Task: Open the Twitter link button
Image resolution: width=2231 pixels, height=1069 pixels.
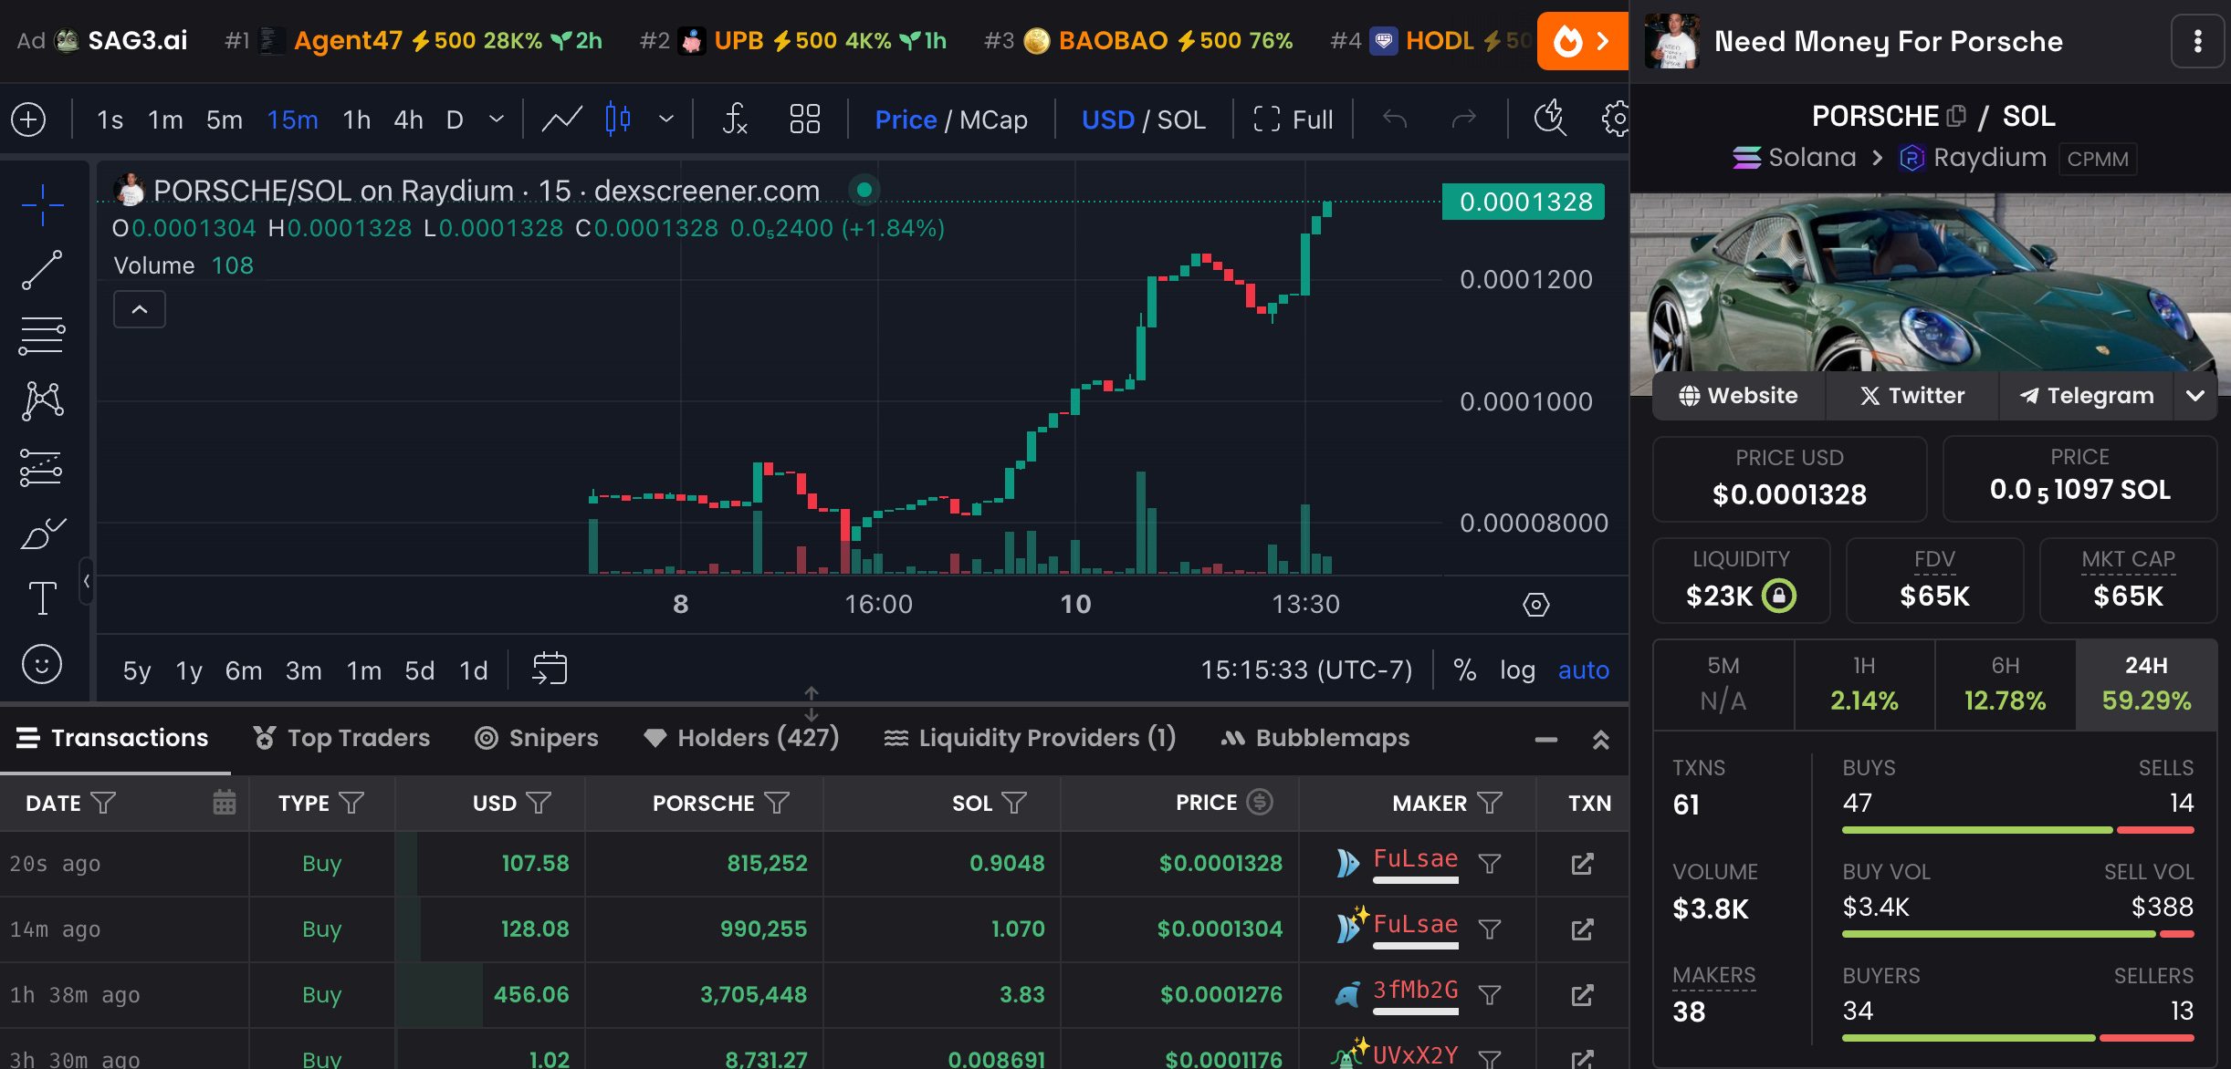Action: click(1912, 396)
